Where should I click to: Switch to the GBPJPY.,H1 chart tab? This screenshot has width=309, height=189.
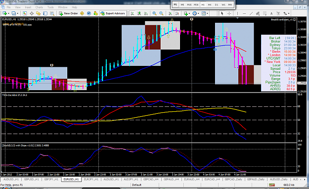(51, 180)
